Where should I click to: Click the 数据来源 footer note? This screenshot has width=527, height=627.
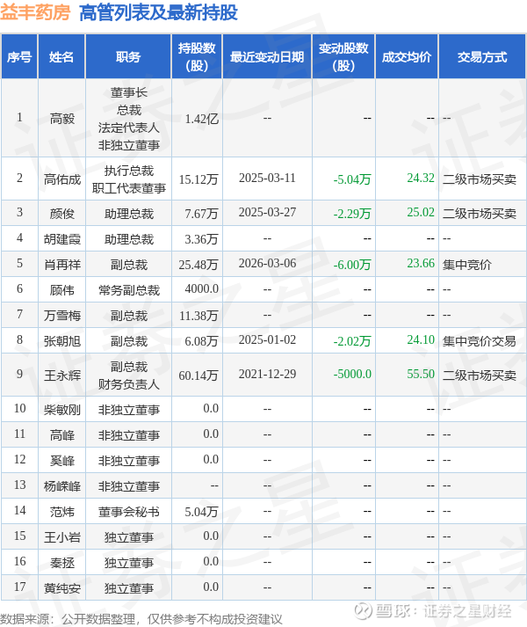tap(141, 619)
